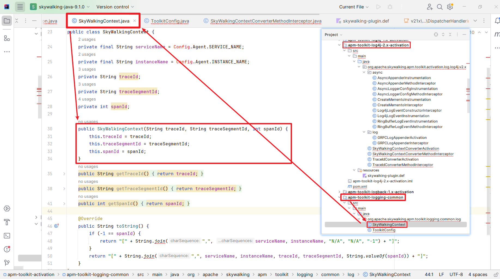Open Code With Me user icon
This screenshot has width=500, height=279.
coord(430,7)
